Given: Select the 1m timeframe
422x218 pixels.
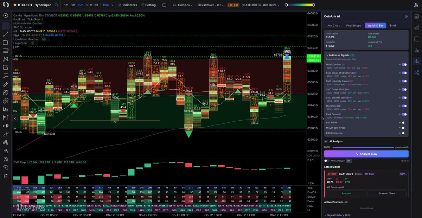Looking at the screenshot, I should (x=66, y=5).
